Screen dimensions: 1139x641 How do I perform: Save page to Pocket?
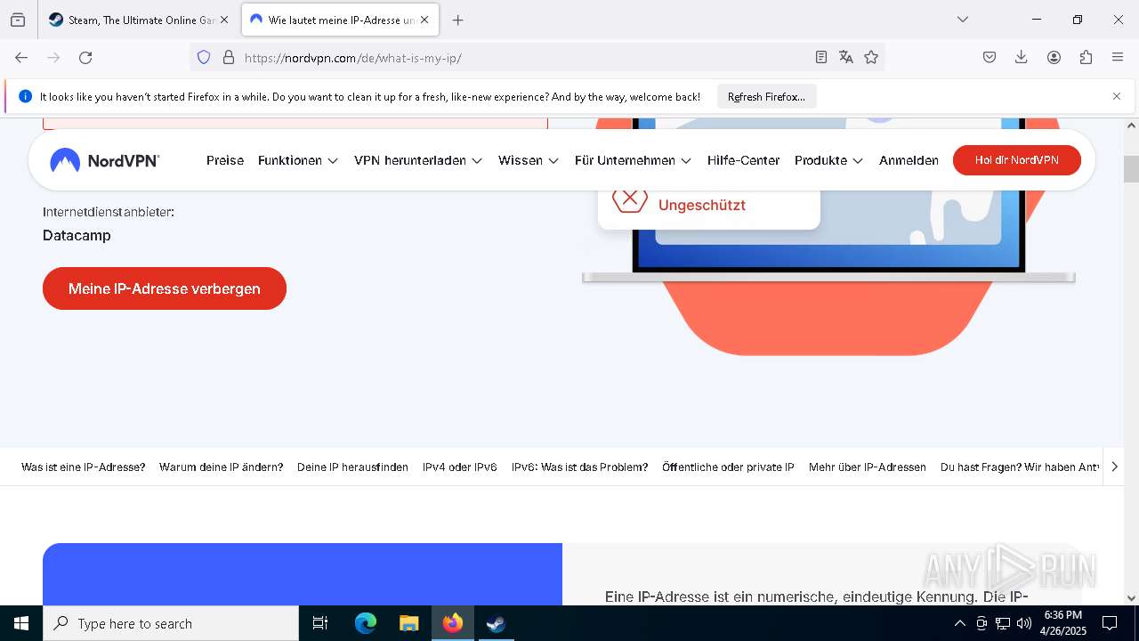990,57
